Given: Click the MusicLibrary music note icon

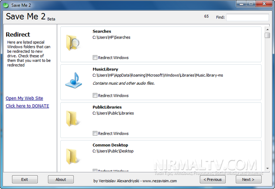Looking at the screenshot, I should tap(74, 80).
